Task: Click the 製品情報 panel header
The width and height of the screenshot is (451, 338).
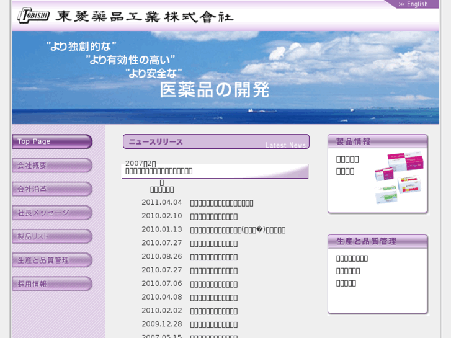Action: [x=378, y=141]
